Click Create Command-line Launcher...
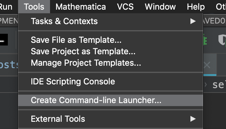The width and height of the screenshot is (226, 129). (x=96, y=100)
